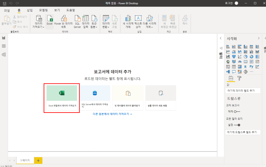
Task: Collapse the 시각화 pane with its chevron
Action: [x=258, y=38]
